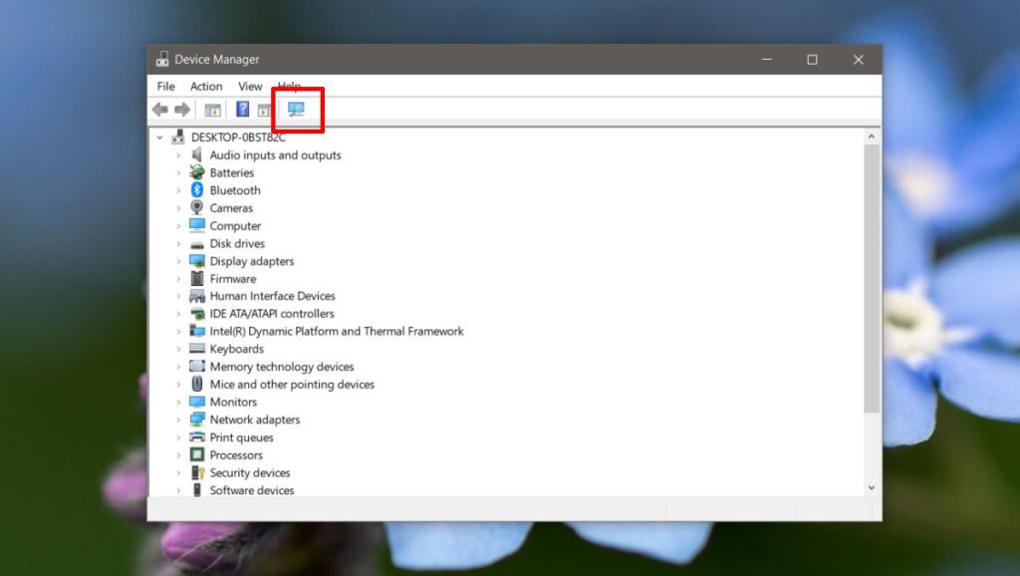The width and height of the screenshot is (1020, 576).
Task: Select the Batteries category icon
Action: pyautogui.click(x=198, y=172)
